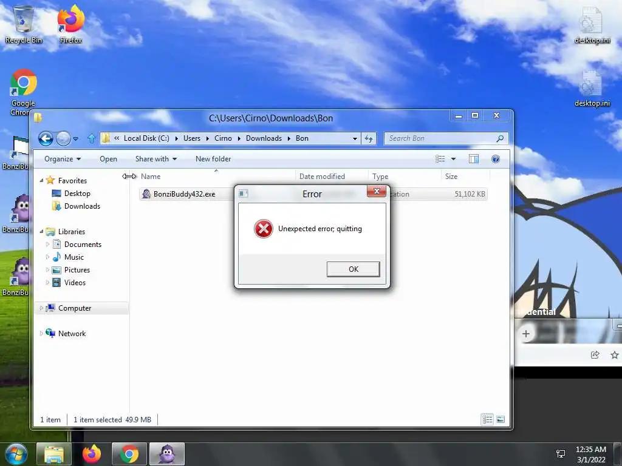The width and height of the screenshot is (622, 466).
Task: Open the Videos library
Action: tap(75, 283)
